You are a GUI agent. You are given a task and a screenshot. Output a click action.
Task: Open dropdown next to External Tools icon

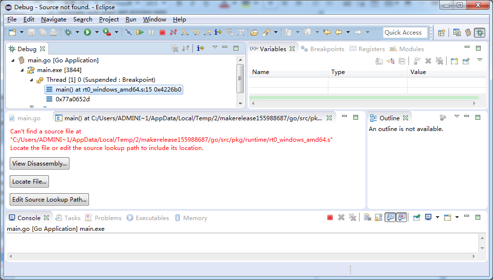click(x=116, y=32)
